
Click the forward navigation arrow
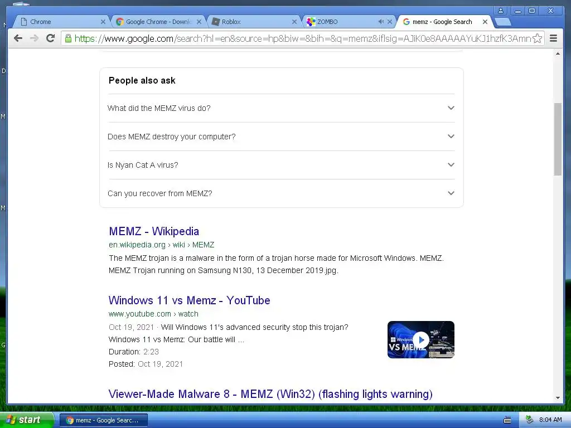click(34, 38)
